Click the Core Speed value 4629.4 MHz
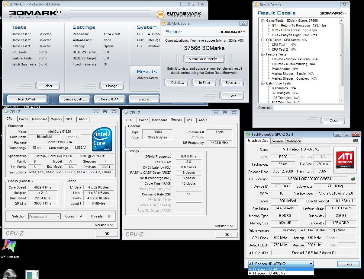The width and height of the screenshot is (364, 279). tap(43, 187)
